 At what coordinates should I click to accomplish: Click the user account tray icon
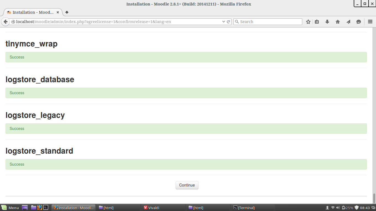[327, 208]
